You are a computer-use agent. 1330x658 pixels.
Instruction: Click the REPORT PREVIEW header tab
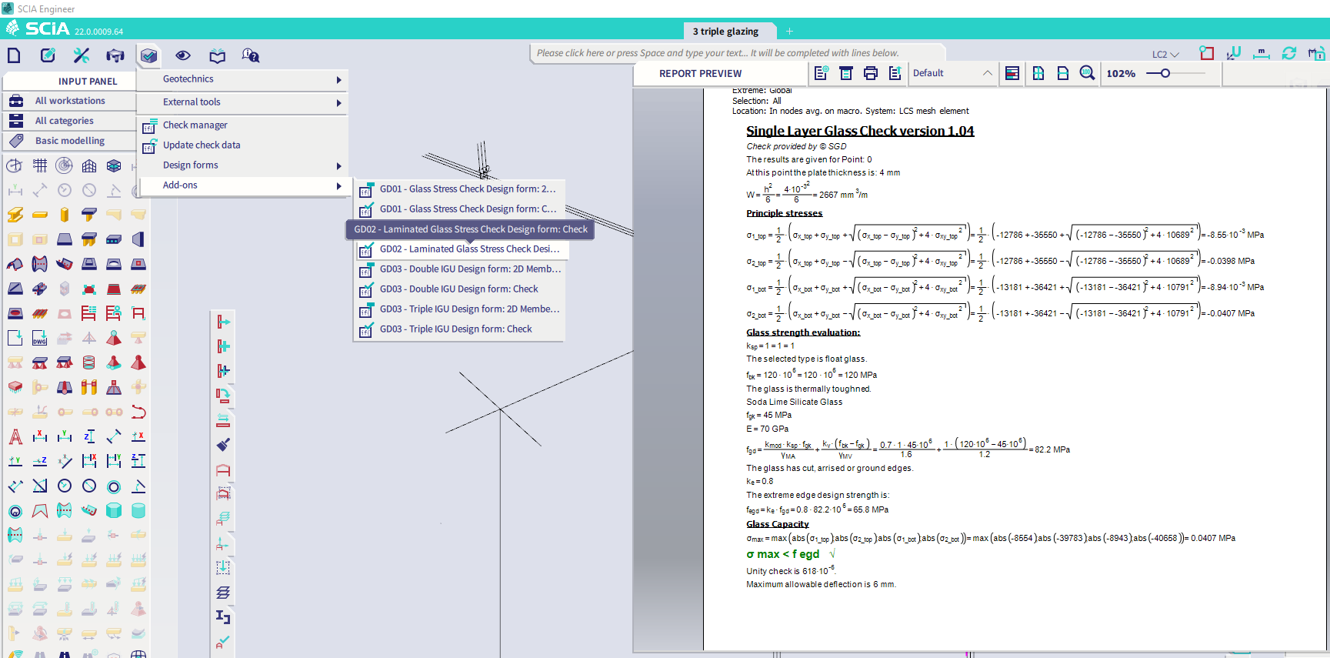click(x=700, y=74)
